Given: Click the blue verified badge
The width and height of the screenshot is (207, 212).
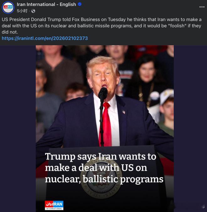Looking at the screenshot, I should click(80, 4).
